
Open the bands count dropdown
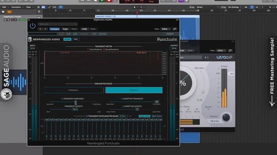(x=124, y=116)
